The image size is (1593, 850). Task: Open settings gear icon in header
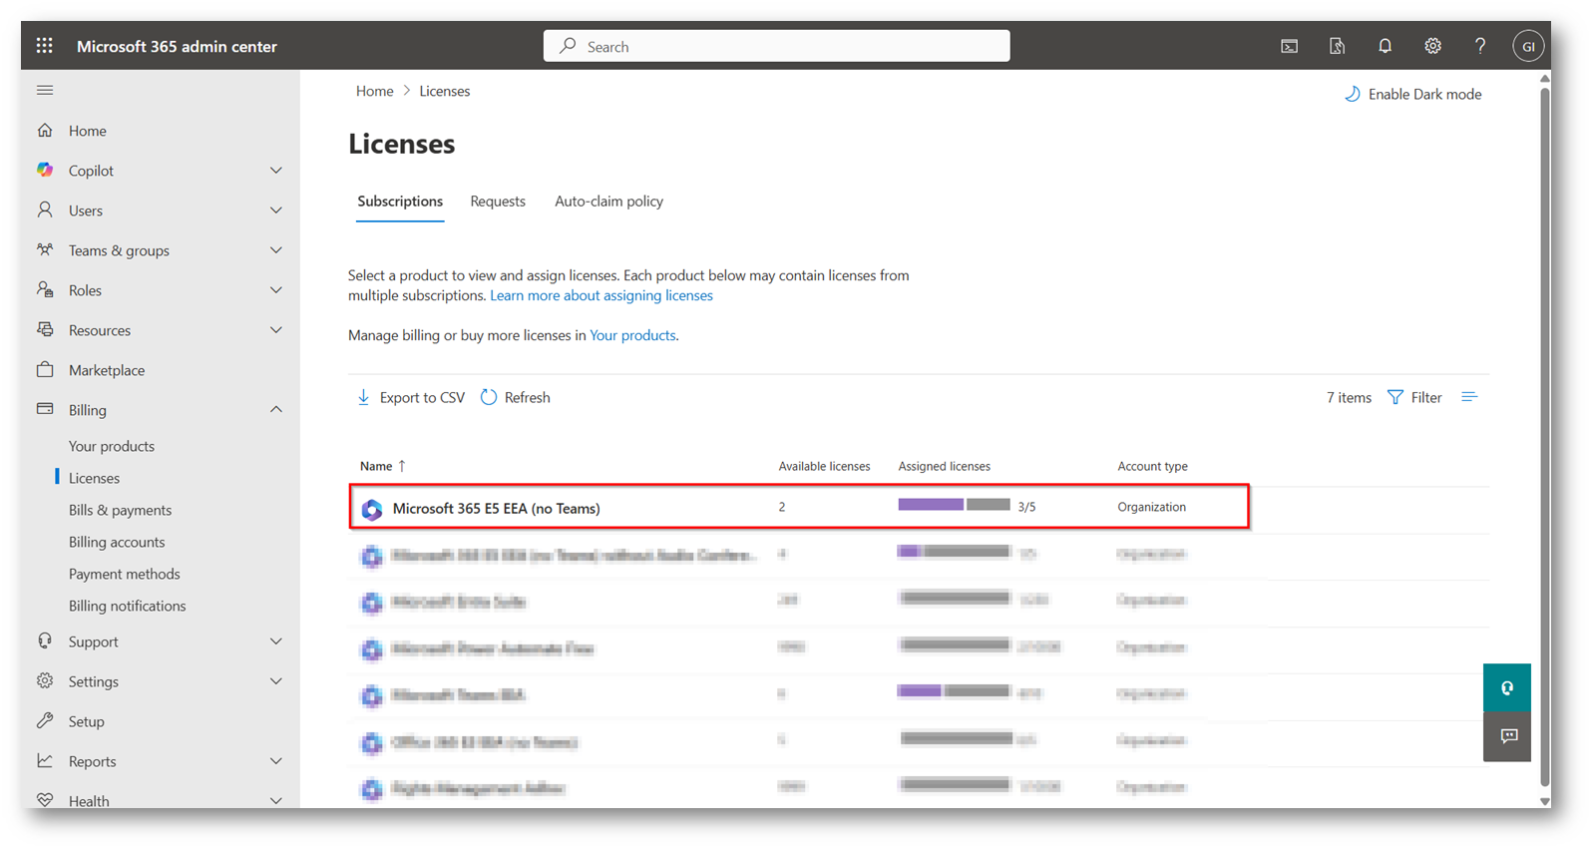tap(1432, 46)
